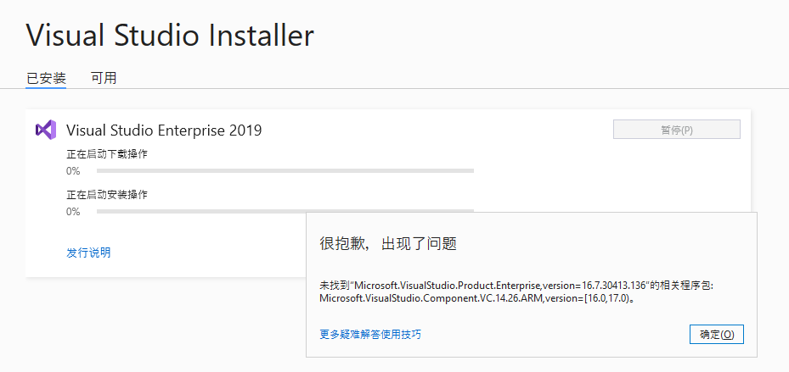Image resolution: width=789 pixels, height=372 pixels.
Task: Click the download operation progress bar
Action: (285, 171)
